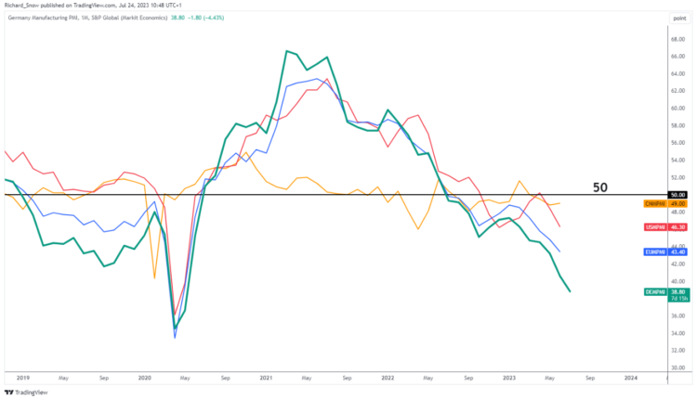Click the 2024 label on the time axis
This screenshot has width=697, height=399.
[631, 378]
